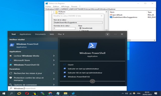Open the Windows PowerShell best result

[33, 45]
